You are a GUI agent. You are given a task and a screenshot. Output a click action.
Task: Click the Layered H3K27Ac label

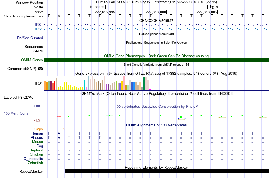click(18, 98)
